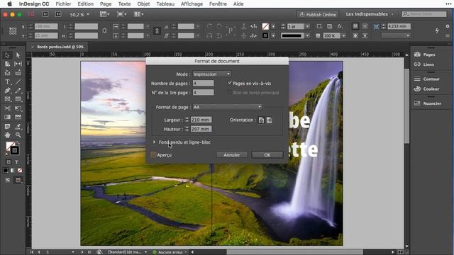Apply None to the selected object
The height and width of the screenshot is (255, 454).
(x=20, y=170)
